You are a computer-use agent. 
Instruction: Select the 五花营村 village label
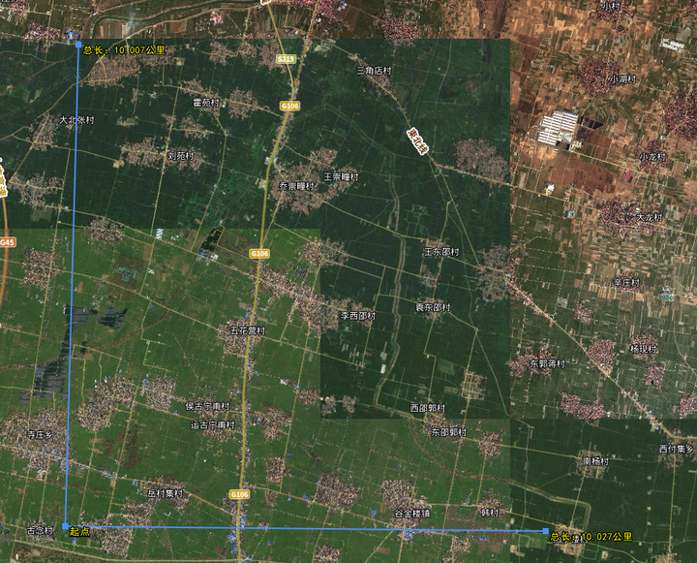[x=248, y=330]
